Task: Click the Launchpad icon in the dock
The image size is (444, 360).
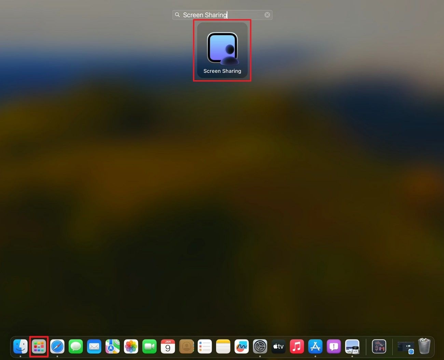Action: click(x=39, y=347)
